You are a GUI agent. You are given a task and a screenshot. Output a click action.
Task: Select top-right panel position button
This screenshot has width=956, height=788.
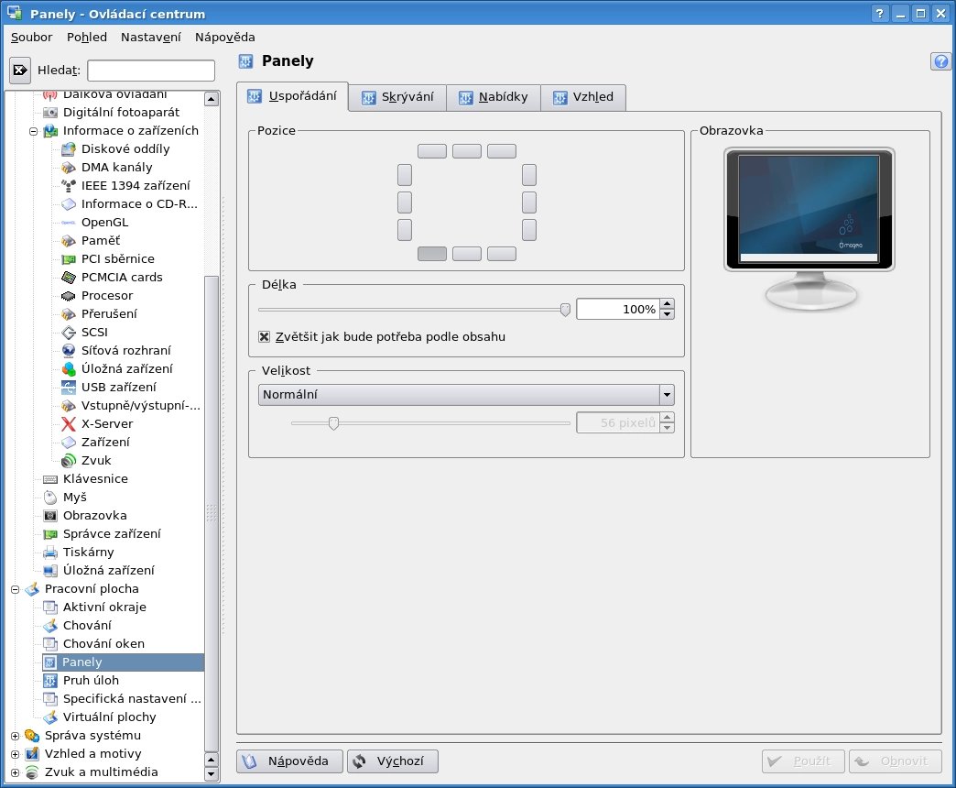(x=502, y=150)
